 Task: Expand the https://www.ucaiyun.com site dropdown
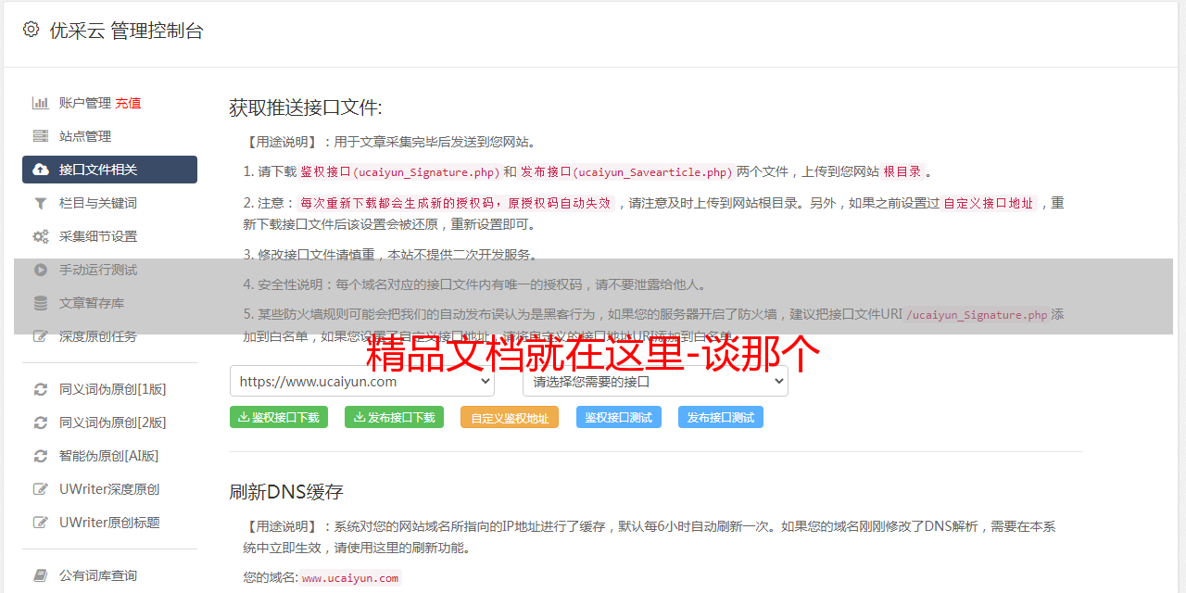[362, 381]
